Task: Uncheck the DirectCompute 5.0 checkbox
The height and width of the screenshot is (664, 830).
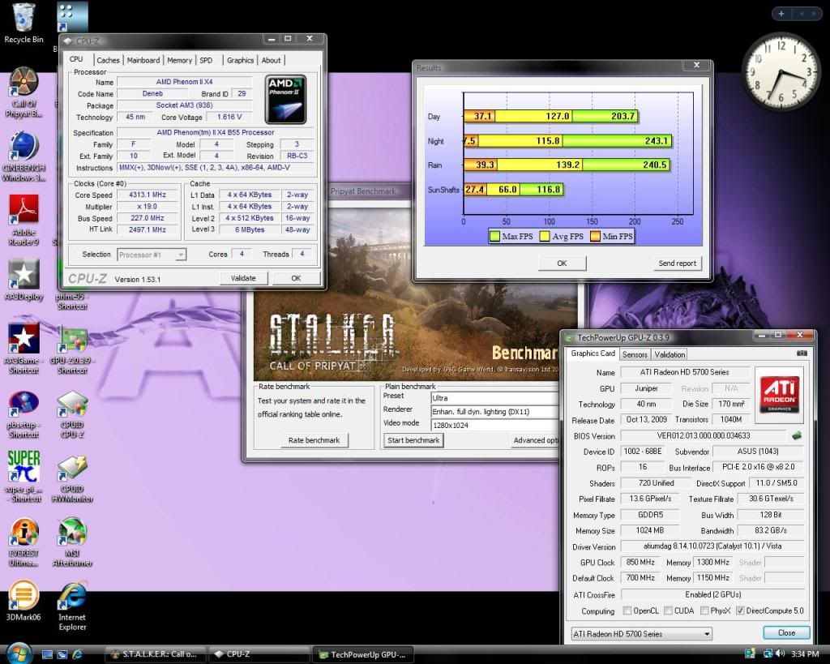Action: tap(740, 610)
